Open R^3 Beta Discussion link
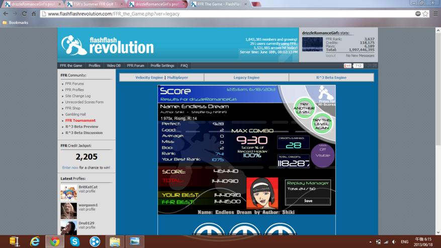441x248 pixels. [84, 133]
